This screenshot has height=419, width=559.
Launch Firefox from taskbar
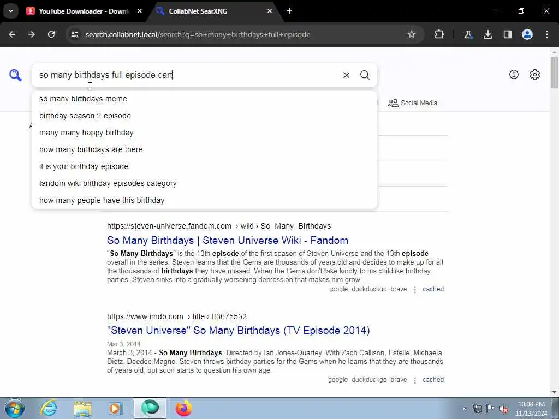point(183,408)
